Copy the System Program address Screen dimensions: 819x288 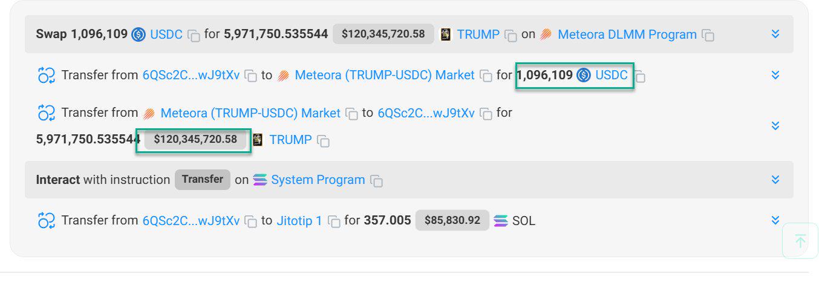click(x=377, y=180)
